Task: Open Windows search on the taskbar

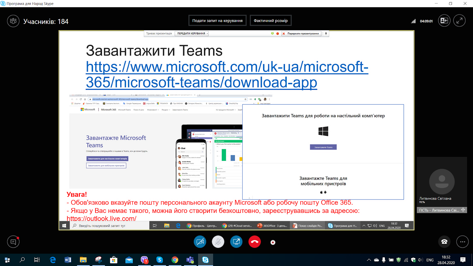Action: coord(22,260)
